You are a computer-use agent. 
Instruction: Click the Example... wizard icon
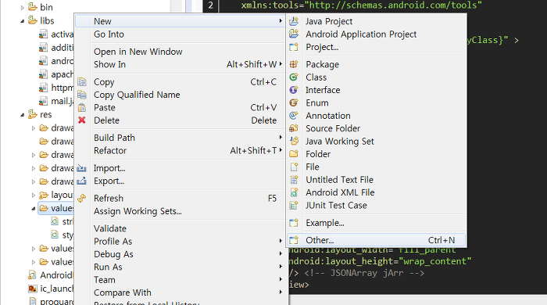tap(294, 223)
